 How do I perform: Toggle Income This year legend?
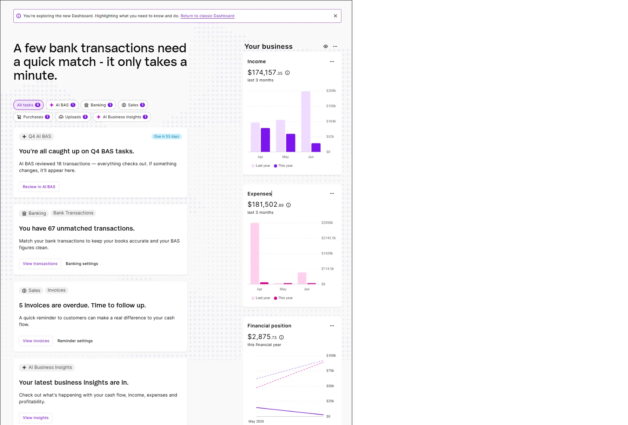point(283,166)
